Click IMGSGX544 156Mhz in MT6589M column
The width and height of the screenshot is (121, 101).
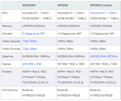(36, 56)
